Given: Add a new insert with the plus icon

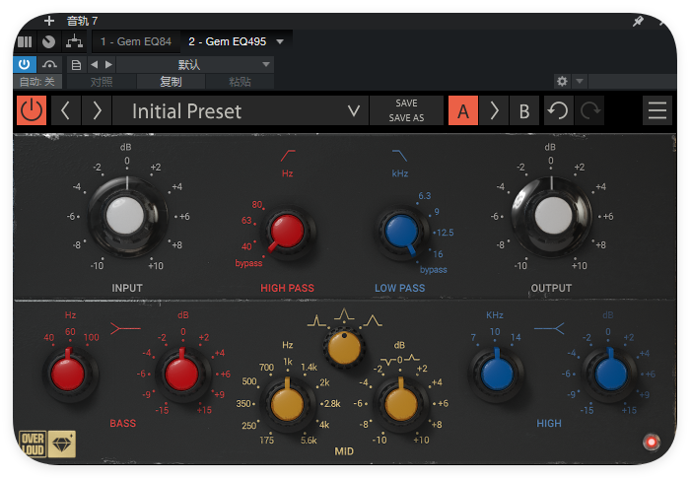Looking at the screenshot, I should click(49, 21).
